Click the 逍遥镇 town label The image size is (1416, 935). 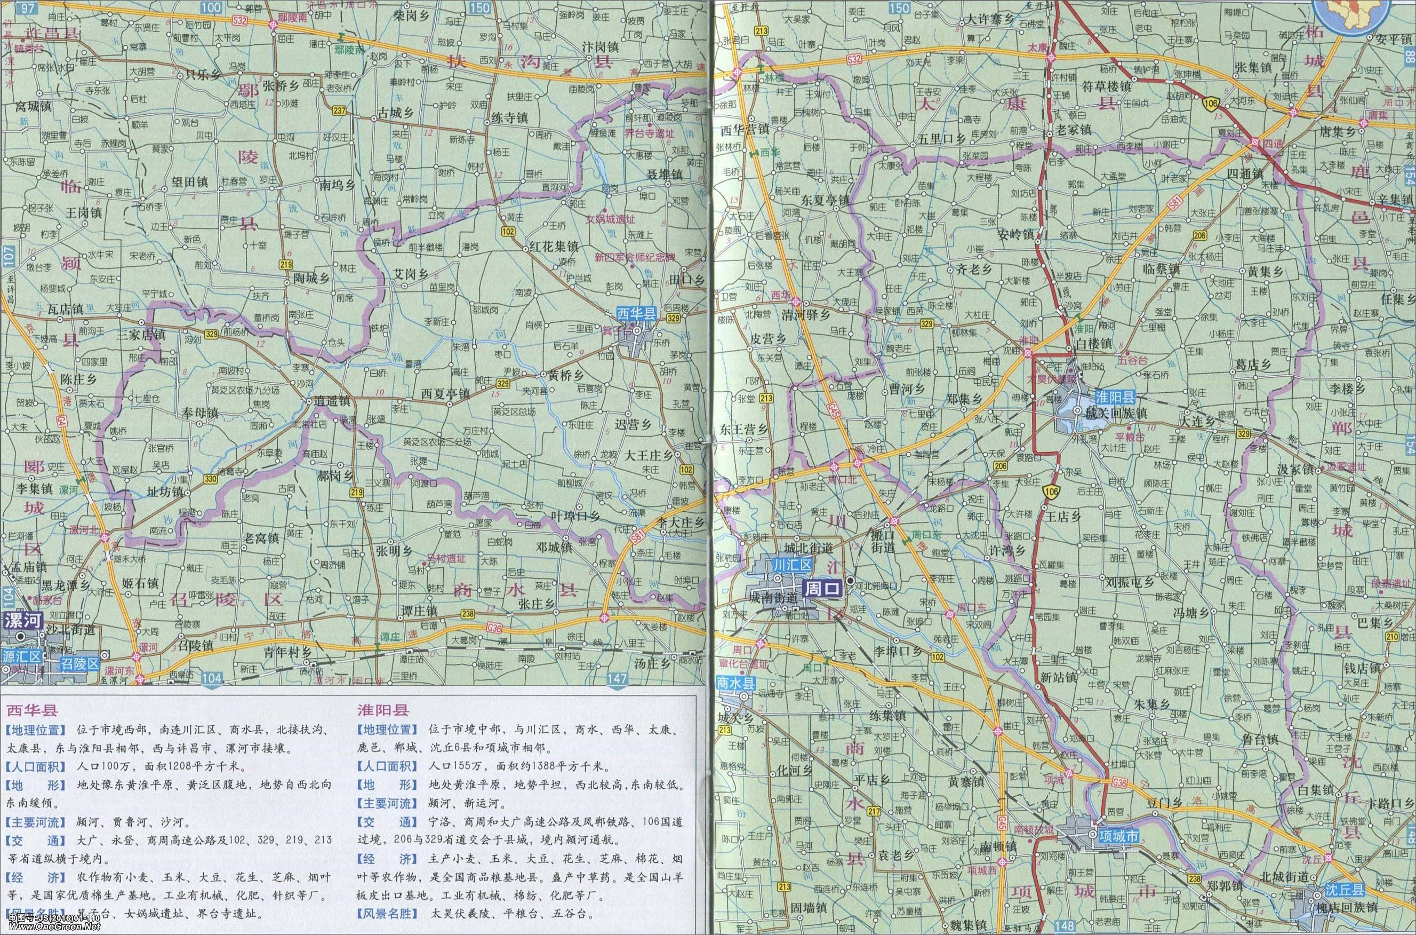click(331, 401)
